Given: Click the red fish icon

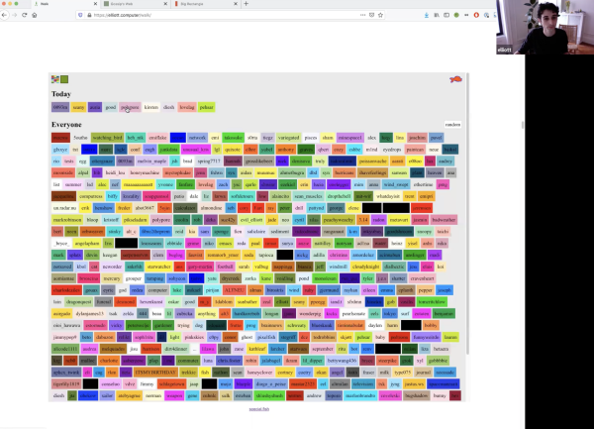Looking at the screenshot, I should [454, 79].
